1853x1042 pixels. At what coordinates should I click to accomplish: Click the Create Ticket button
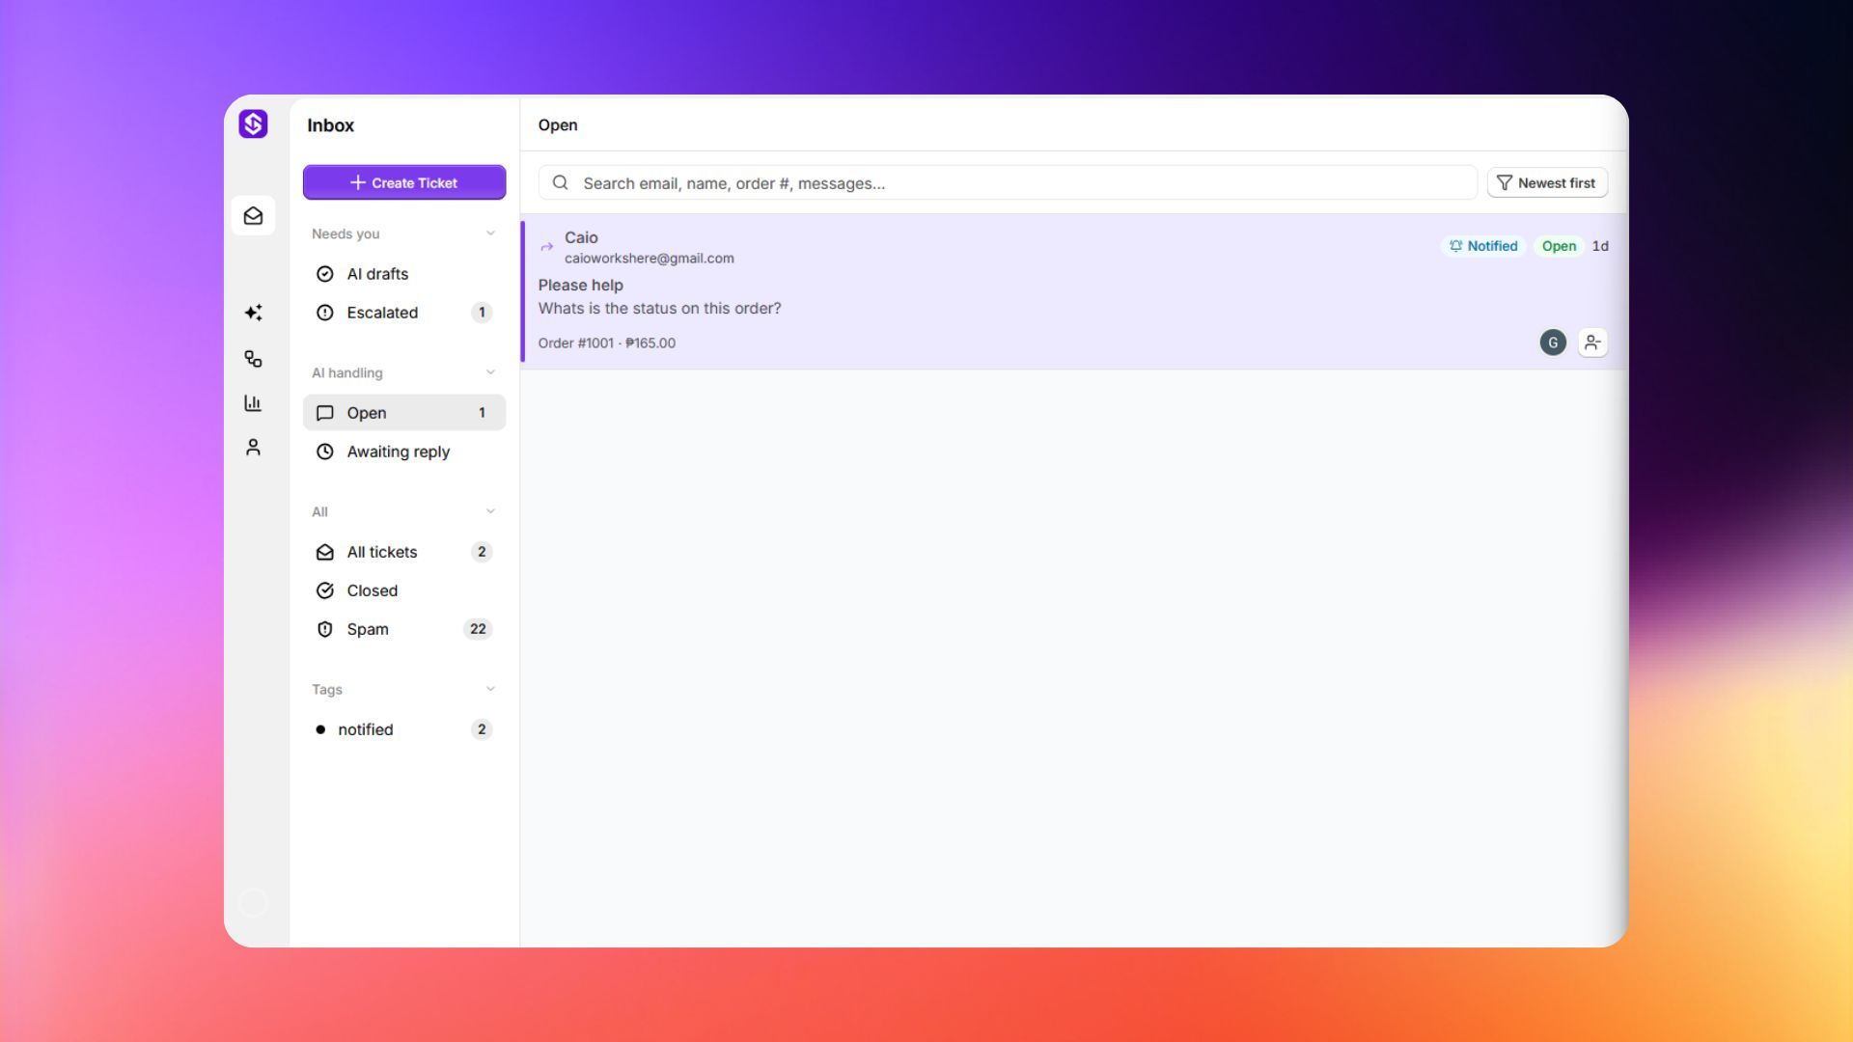(x=404, y=182)
